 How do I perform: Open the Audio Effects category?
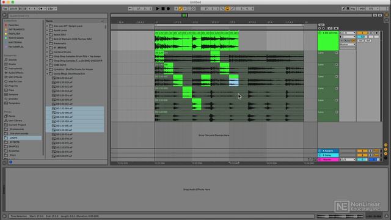pos(16,73)
